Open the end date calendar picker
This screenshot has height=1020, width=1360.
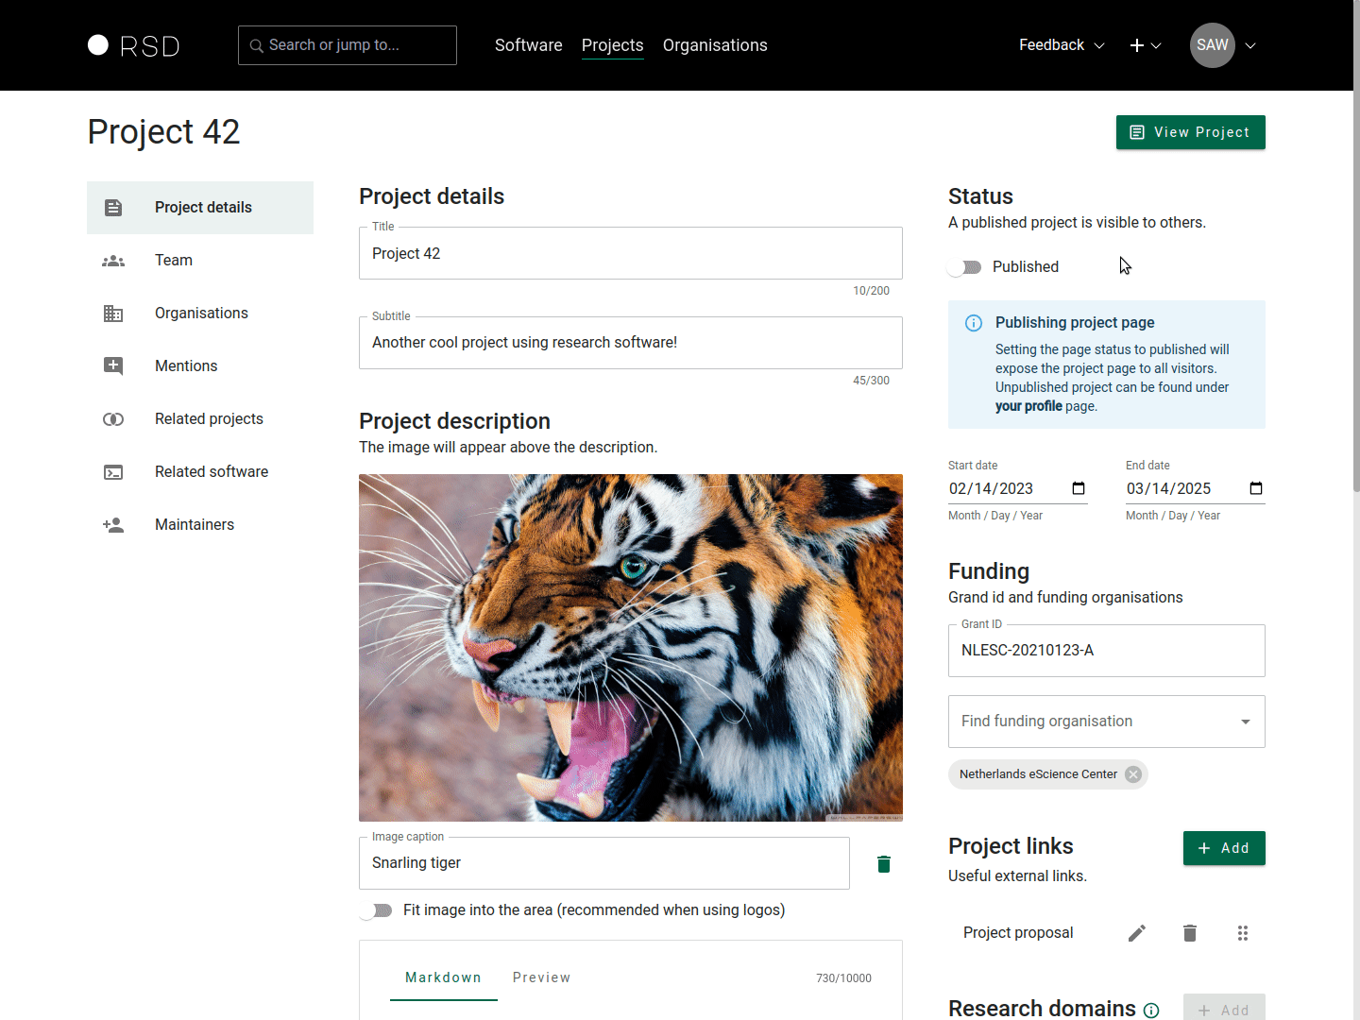point(1256,488)
